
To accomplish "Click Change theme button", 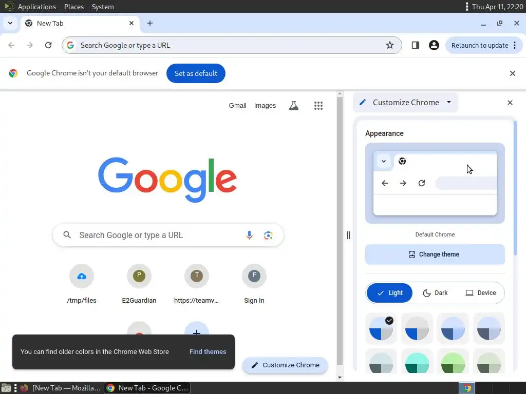I will (x=435, y=254).
